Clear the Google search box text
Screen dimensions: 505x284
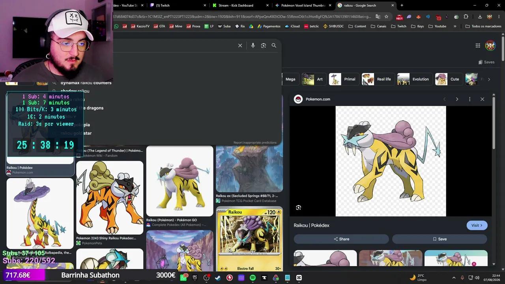[x=240, y=45]
